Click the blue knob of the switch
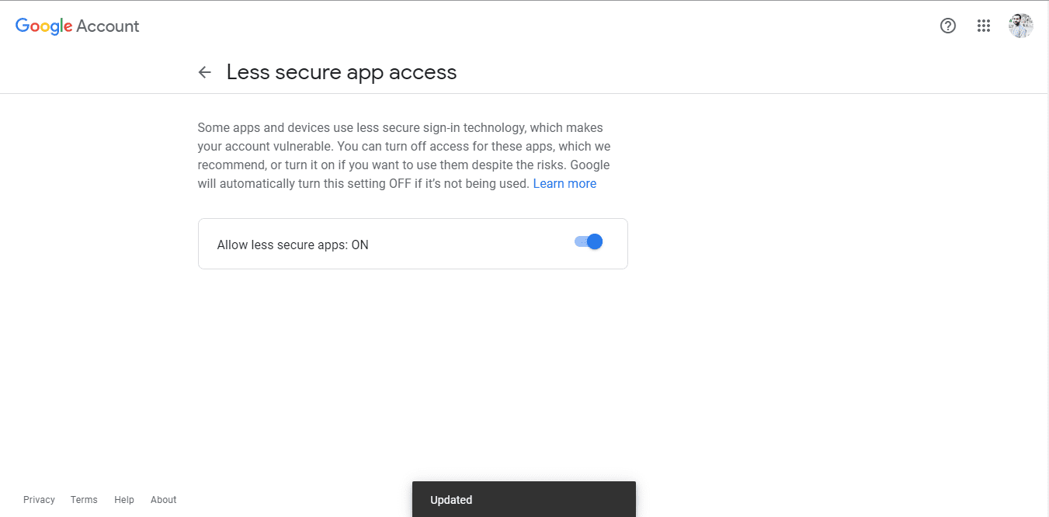Image resolution: width=1049 pixels, height=517 pixels. pyautogui.click(x=595, y=241)
